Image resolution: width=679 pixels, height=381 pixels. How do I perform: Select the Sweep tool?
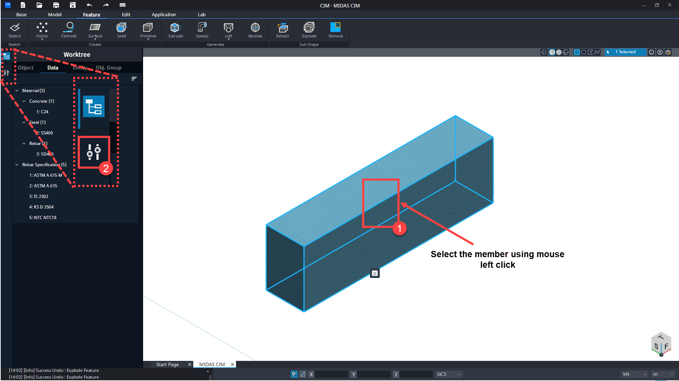[x=202, y=30]
